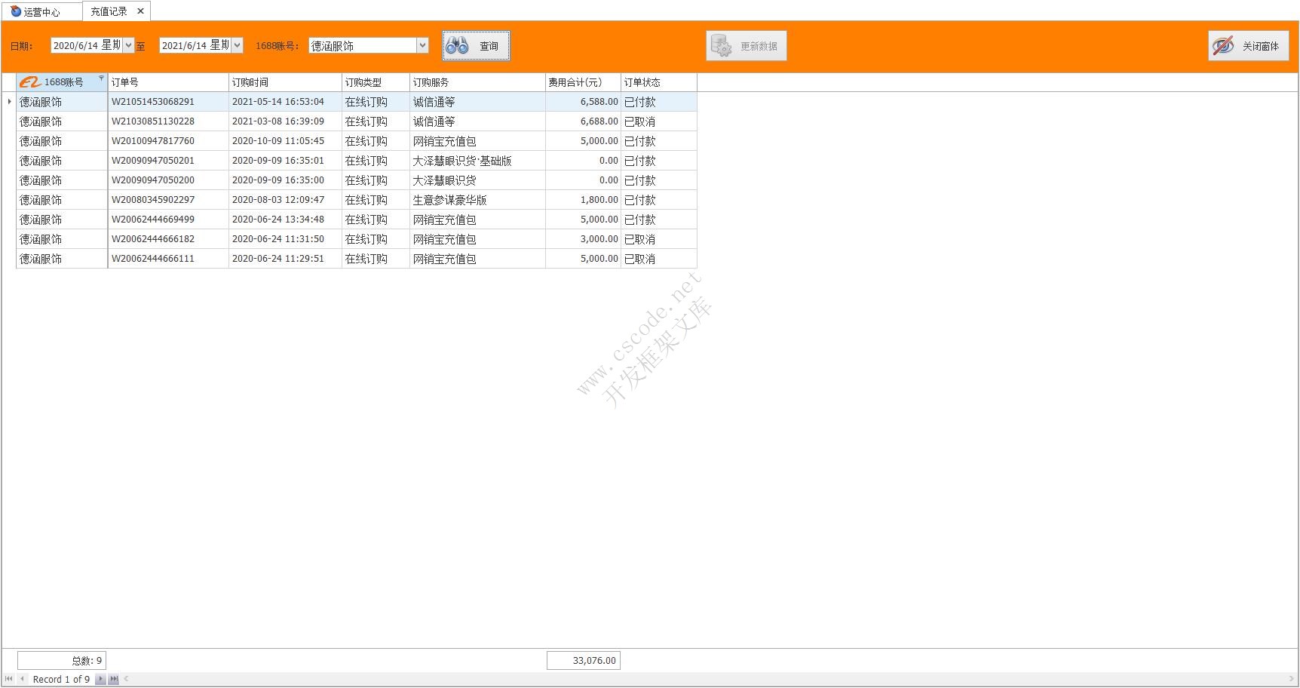Image resolution: width=1300 pixels, height=688 pixels.
Task: Click 已付款 status for order W20062444669499
Action: (658, 220)
